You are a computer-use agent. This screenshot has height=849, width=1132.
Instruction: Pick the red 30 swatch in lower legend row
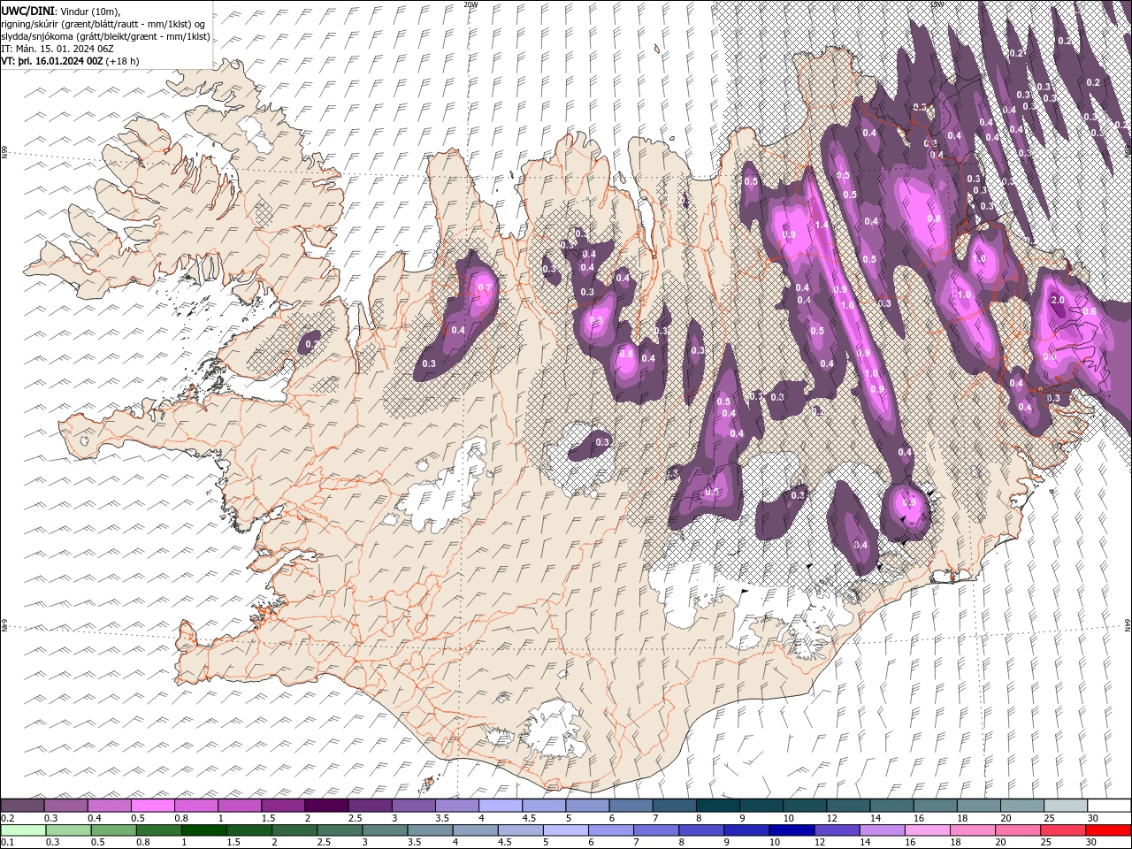tap(1106, 830)
